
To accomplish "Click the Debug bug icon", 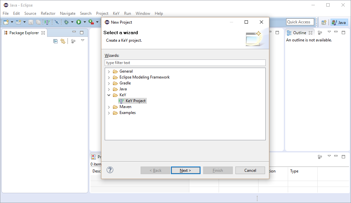I will [x=66, y=22].
